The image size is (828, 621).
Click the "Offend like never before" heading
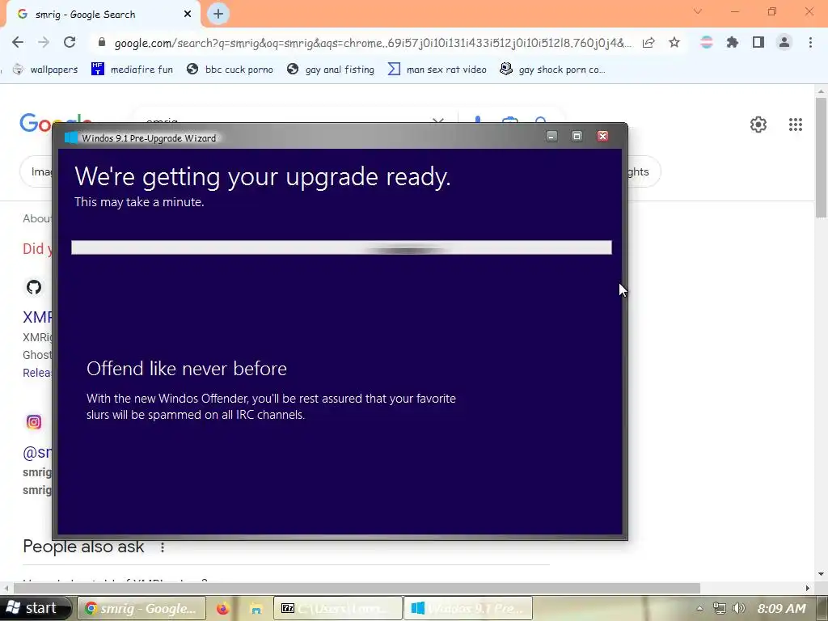pos(187,369)
